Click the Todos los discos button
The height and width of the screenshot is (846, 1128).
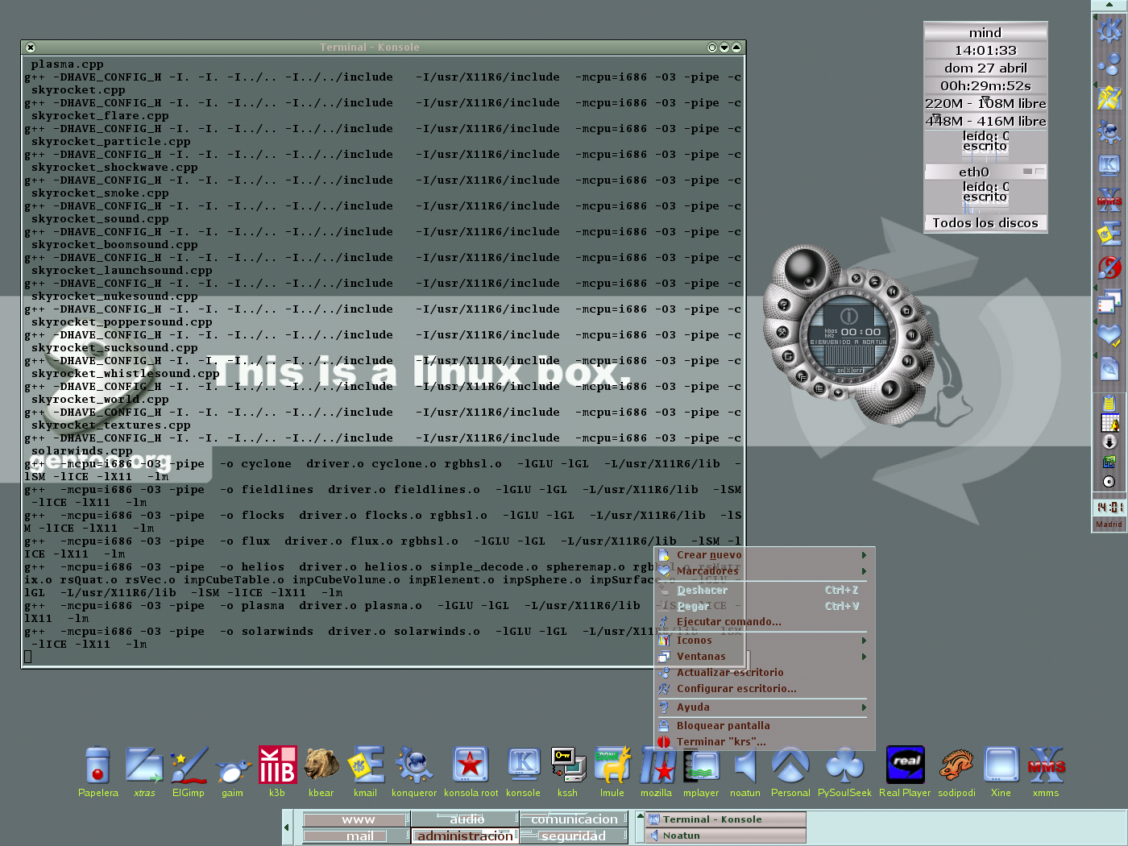(985, 223)
